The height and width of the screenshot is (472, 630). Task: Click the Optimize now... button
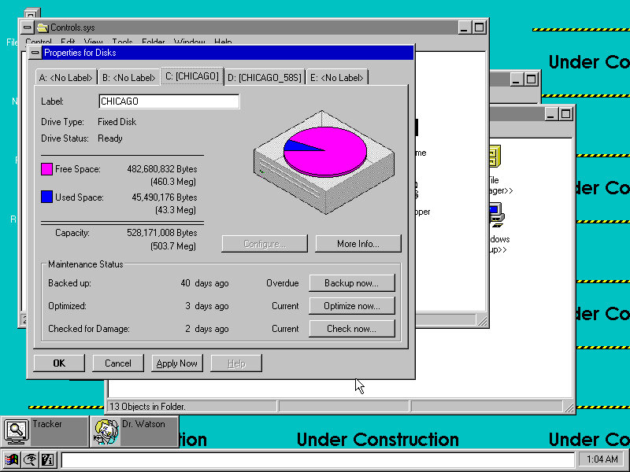351,306
